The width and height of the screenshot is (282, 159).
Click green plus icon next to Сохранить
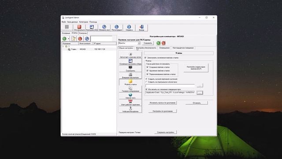158,43
